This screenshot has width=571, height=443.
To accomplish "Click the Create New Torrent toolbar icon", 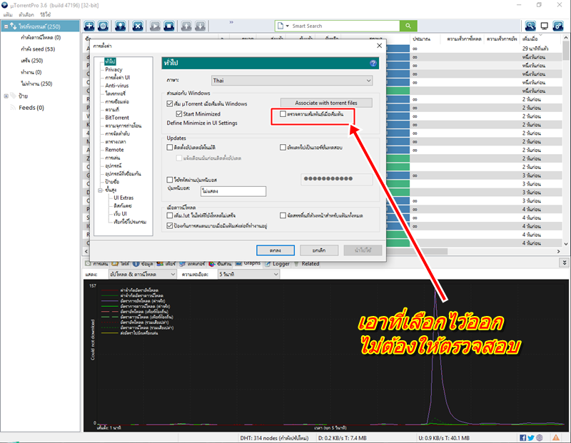I will tap(120, 26).
